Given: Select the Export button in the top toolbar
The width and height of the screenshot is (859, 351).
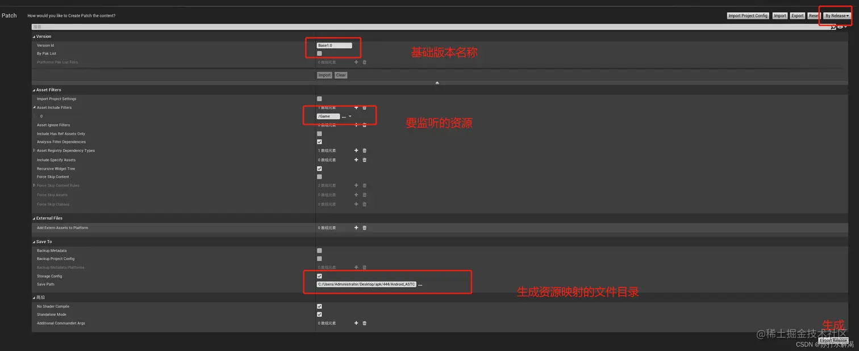Looking at the screenshot, I should pos(797,15).
